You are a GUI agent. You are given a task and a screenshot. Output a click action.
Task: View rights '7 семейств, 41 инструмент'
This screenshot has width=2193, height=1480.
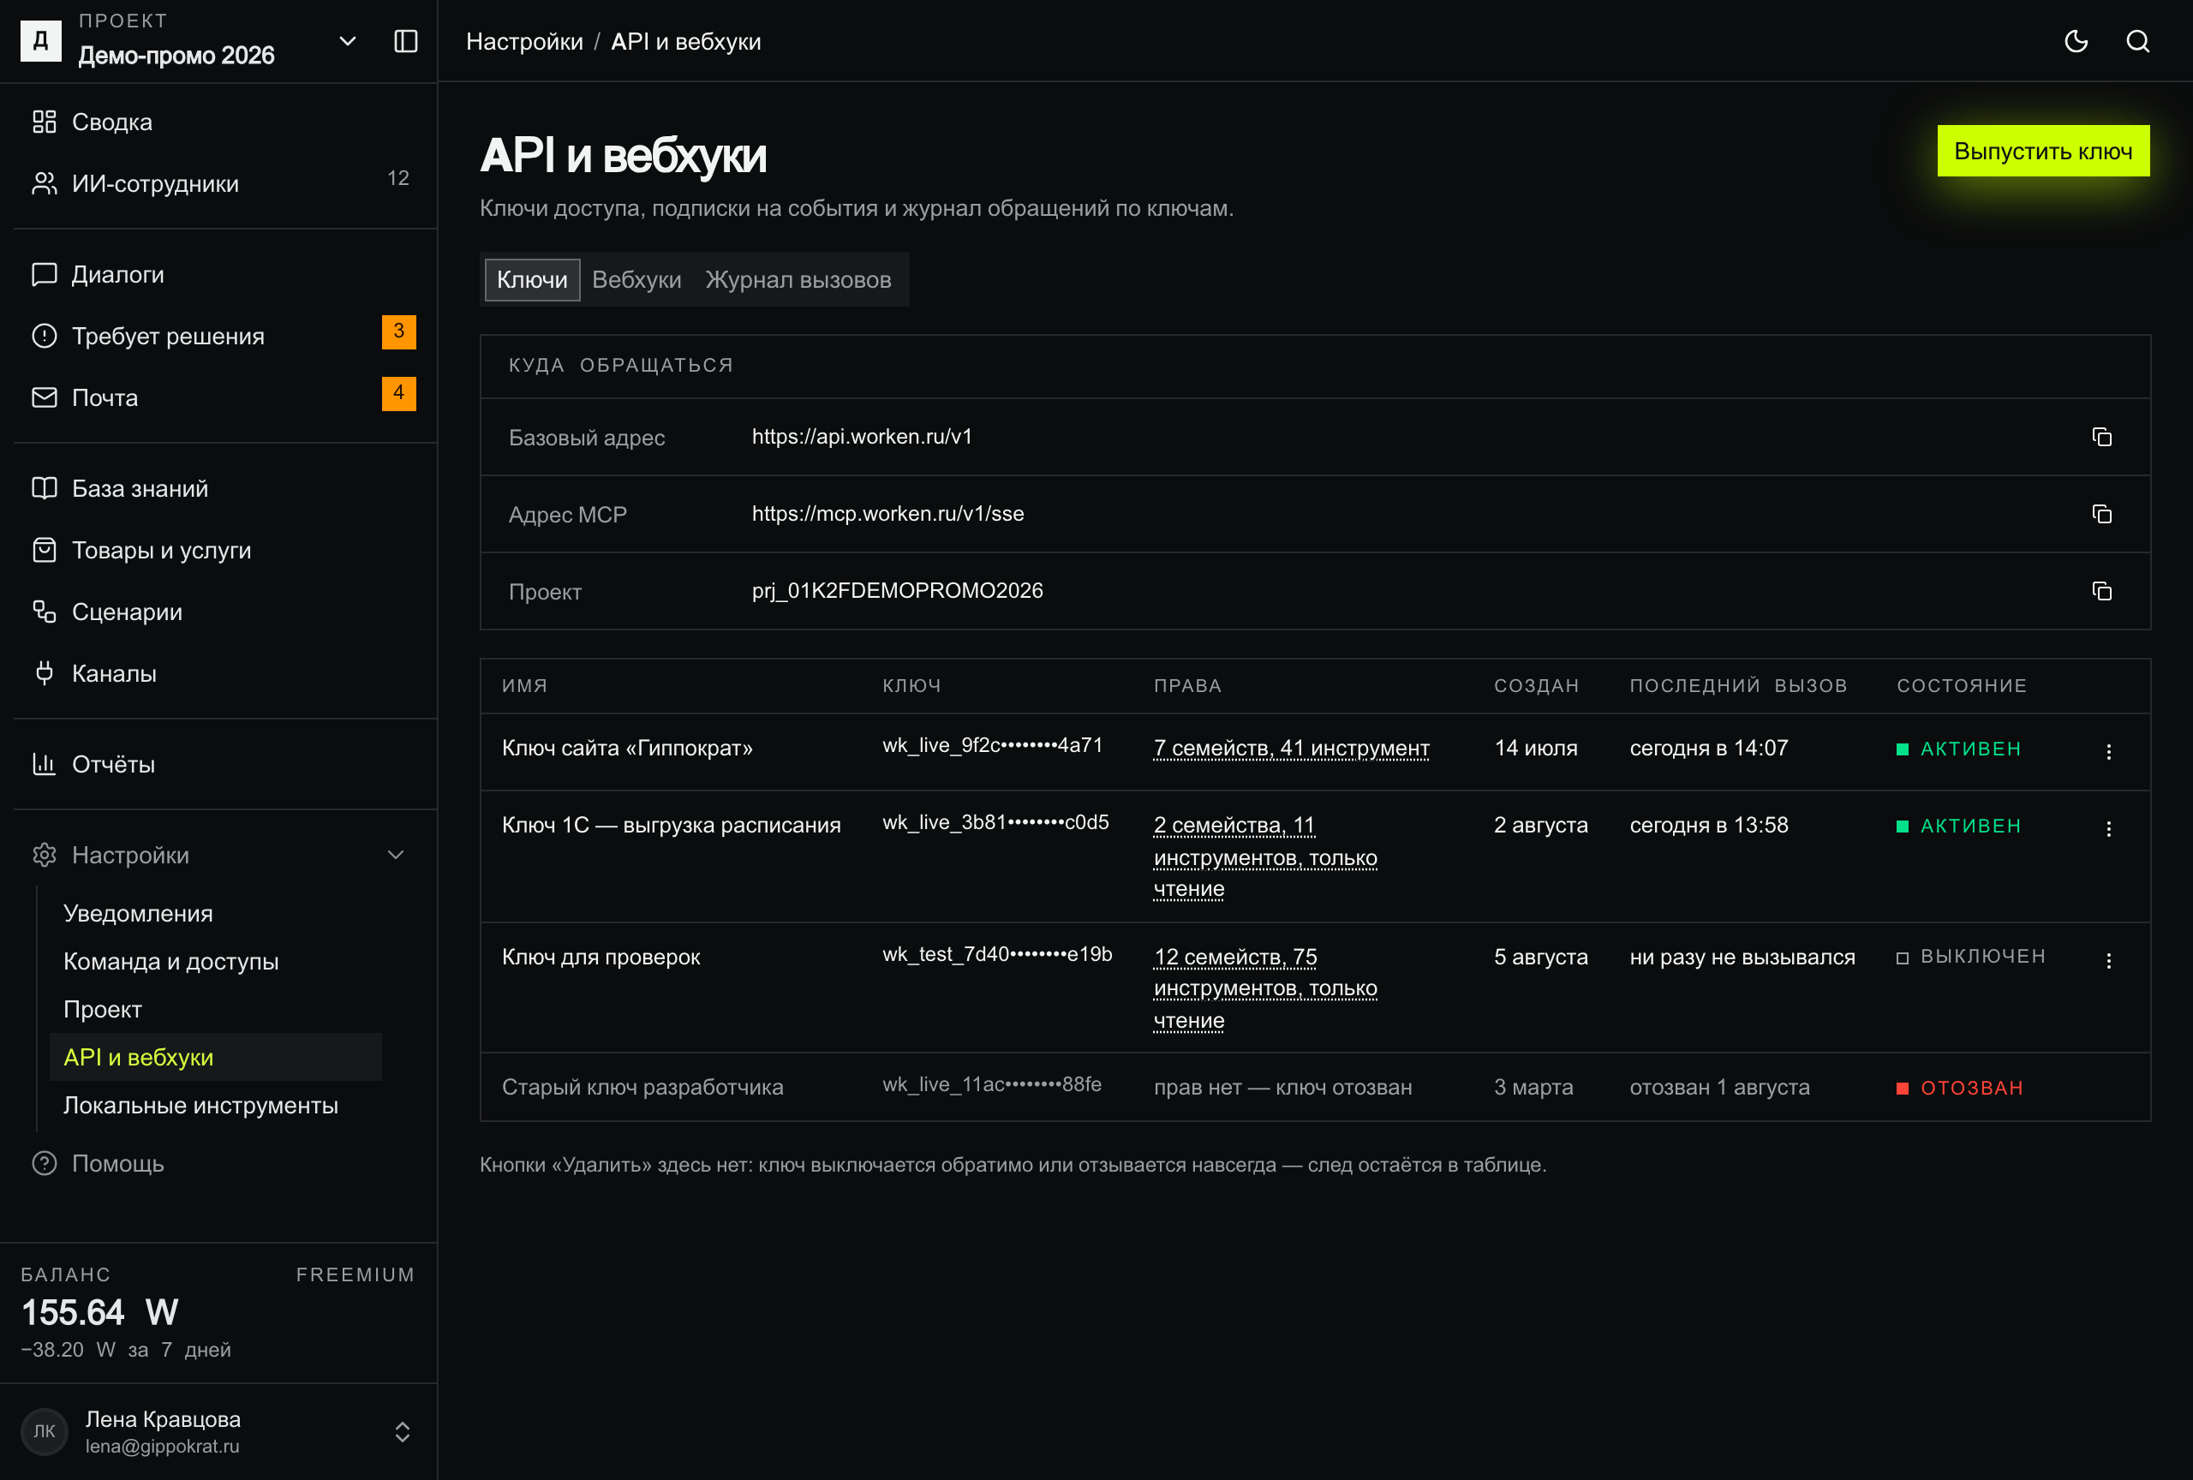click(1291, 748)
